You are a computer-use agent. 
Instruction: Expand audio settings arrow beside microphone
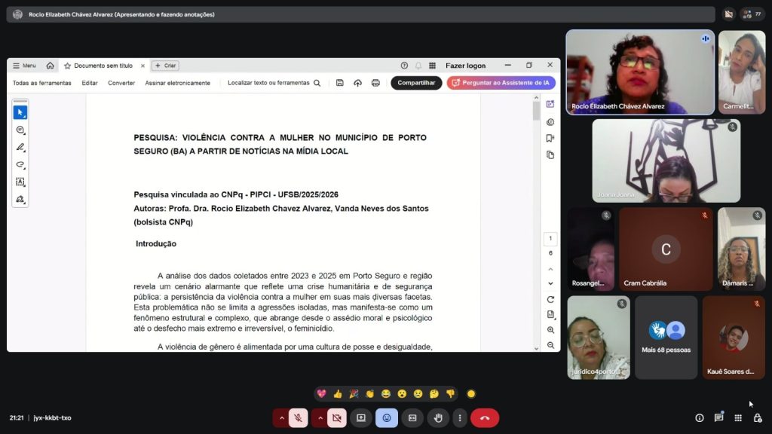tap(281, 417)
